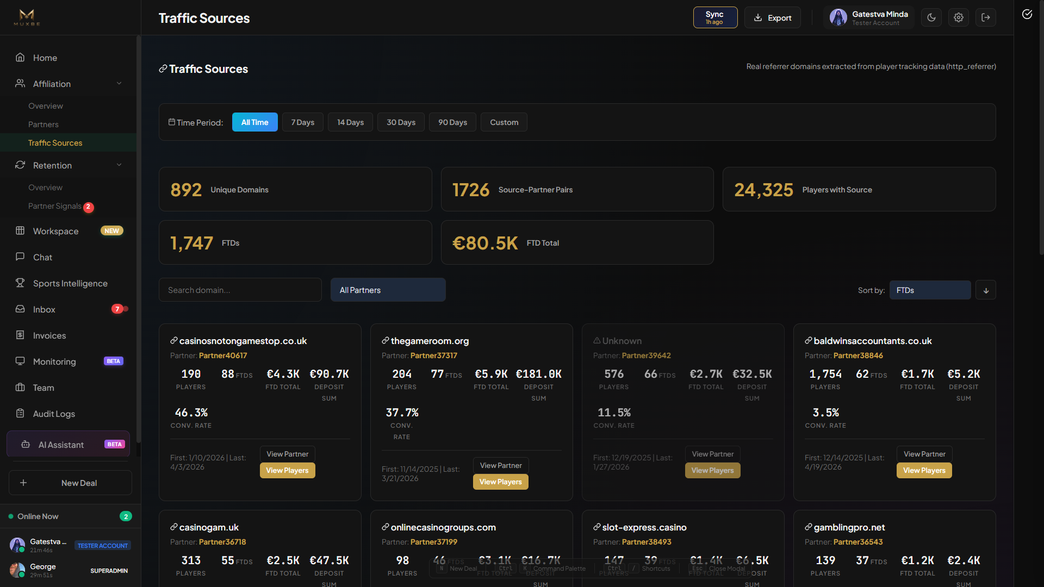Click the link icon beside casinosnotongamestop.co.uk
This screenshot has height=587, width=1044.
tap(174, 341)
